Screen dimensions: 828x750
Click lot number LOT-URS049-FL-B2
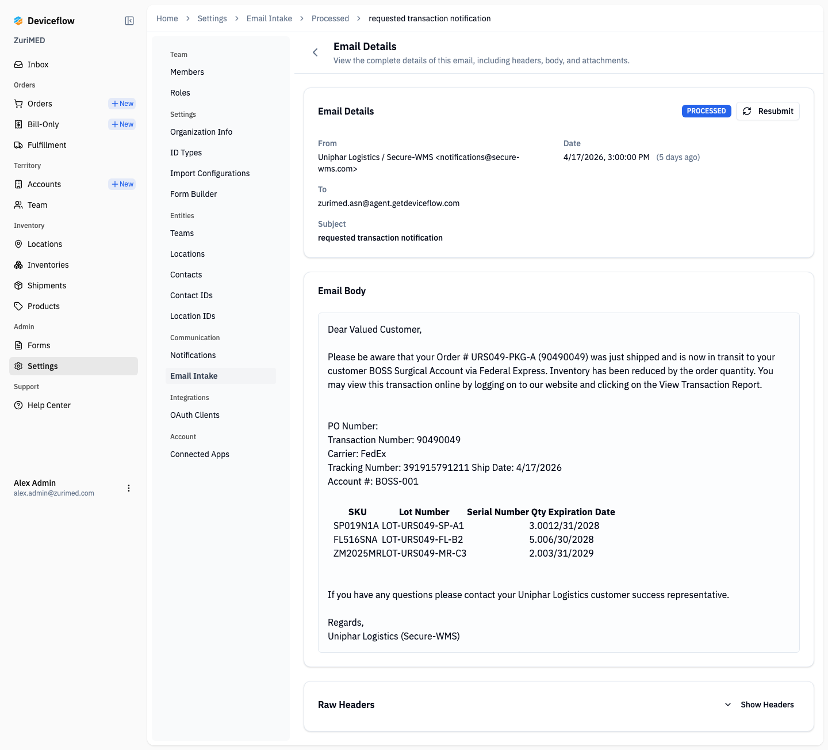[x=423, y=539]
